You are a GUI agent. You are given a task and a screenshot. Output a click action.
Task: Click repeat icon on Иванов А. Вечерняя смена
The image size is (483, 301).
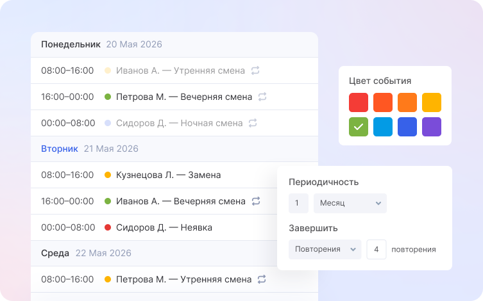(255, 201)
